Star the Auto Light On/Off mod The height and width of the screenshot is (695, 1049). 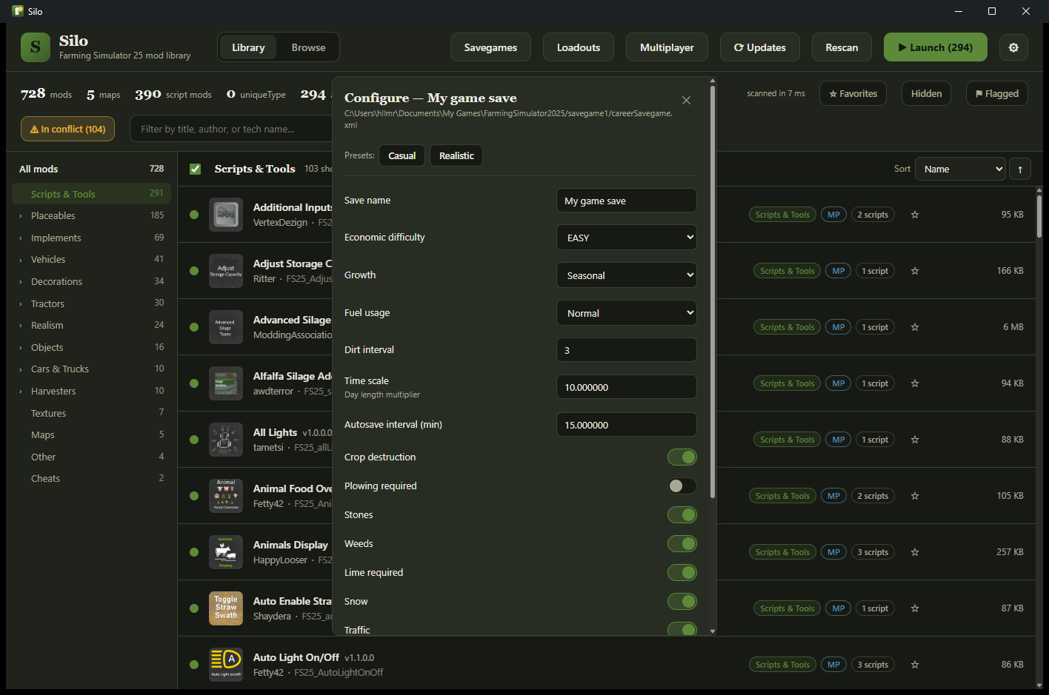[915, 665]
